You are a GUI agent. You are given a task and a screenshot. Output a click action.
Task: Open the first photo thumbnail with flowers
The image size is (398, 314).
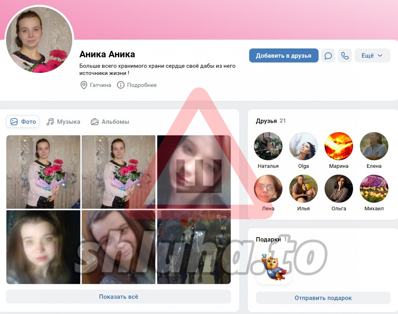coord(43,172)
